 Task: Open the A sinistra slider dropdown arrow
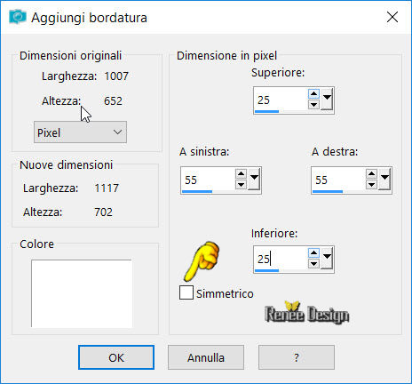[x=254, y=179]
